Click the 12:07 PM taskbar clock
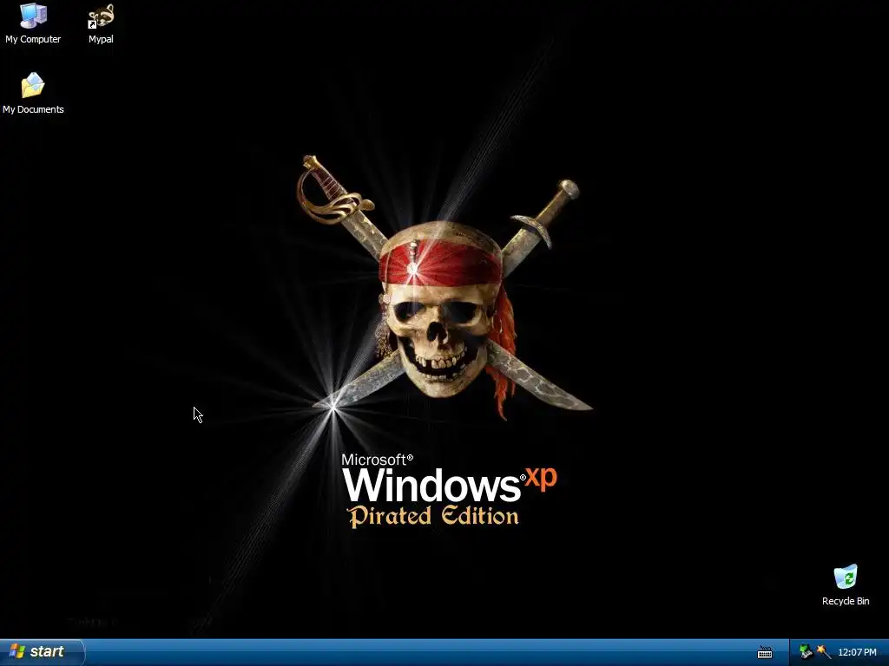Image resolution: width=889 pixels, height=666 pixels. tap(857, 652)
